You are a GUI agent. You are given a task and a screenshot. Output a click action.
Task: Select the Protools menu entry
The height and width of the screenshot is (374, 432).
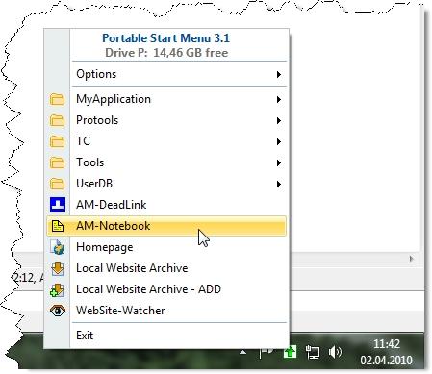[x=166, y=120]
